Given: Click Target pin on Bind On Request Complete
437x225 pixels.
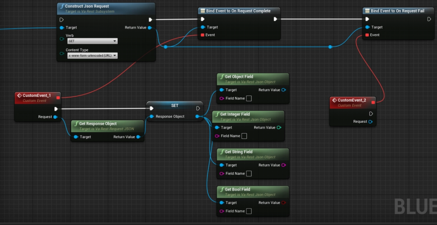Looking at the screenshot, I should pos(203,27).
